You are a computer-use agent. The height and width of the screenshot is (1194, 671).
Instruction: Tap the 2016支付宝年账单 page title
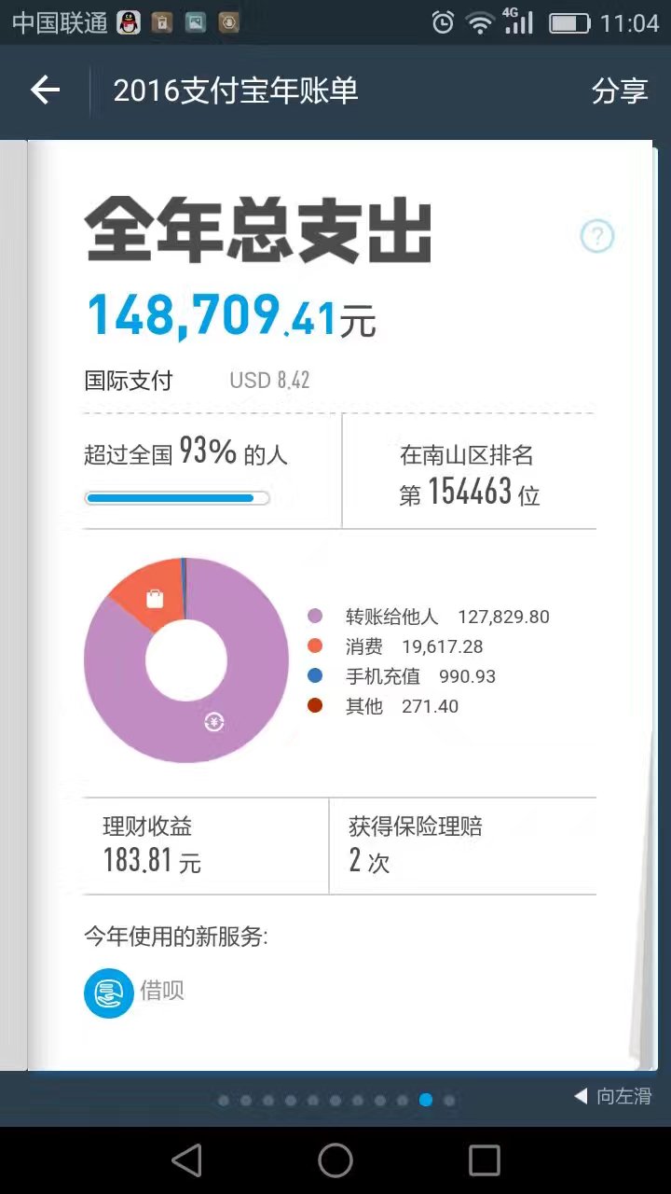[236, 90]
